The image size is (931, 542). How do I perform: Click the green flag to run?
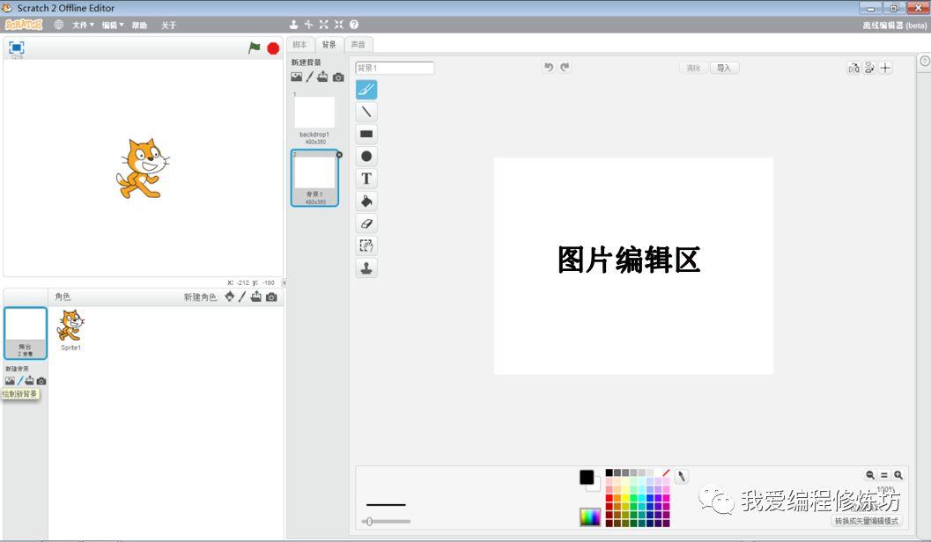pos(255,48)
